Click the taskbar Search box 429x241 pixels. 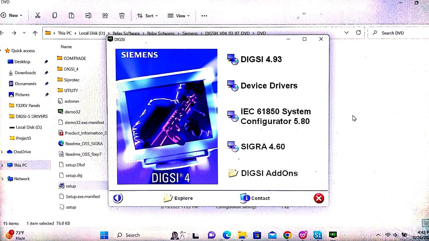coord(128,235)
